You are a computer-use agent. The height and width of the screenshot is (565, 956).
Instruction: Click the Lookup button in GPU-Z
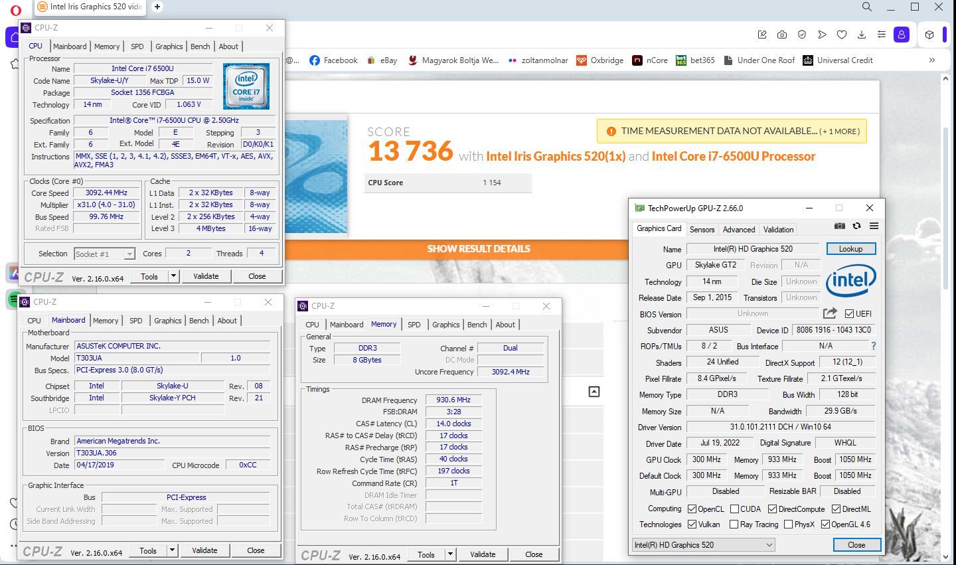(x=850, y=249)
